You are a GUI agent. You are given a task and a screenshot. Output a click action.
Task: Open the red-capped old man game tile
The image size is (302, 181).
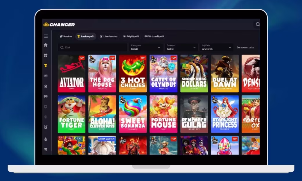(x=251, y=145)
